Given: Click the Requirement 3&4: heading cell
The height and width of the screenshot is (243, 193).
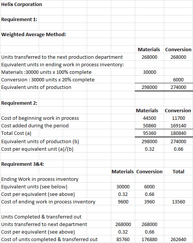Looking at the screenshot, I should [23, 164].
